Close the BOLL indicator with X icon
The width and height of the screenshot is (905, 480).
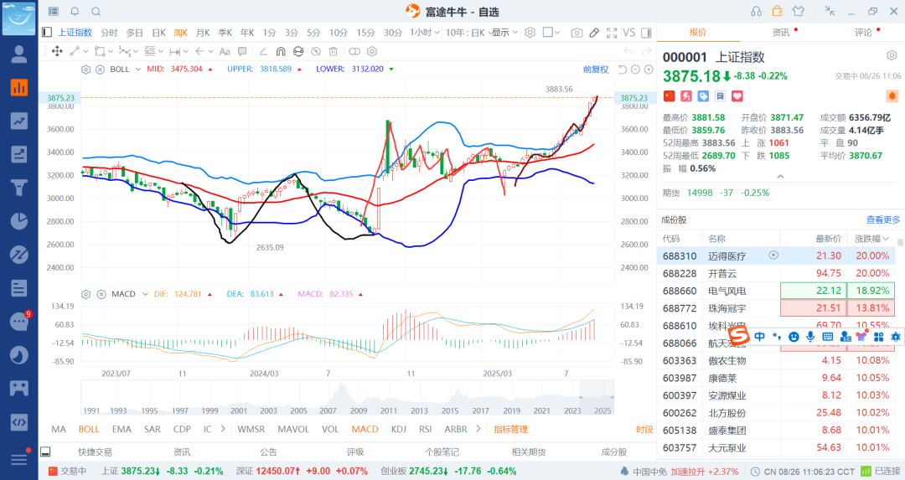[100, 69]
